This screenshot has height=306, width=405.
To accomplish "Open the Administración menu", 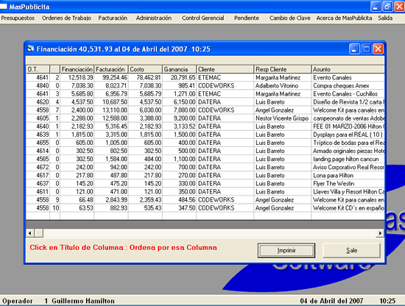I will 154,18.
